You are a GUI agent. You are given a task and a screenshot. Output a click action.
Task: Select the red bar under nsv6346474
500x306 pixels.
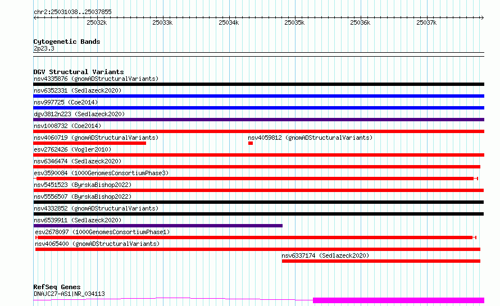pyautogui.click(x=257, y=167)
